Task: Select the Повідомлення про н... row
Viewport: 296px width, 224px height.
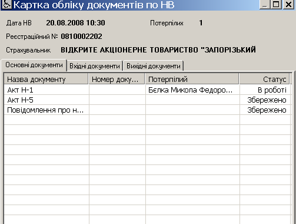Action: pyautogui.click(x=147, y=110)
